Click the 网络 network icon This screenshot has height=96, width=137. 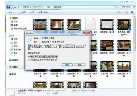[10, 74]
